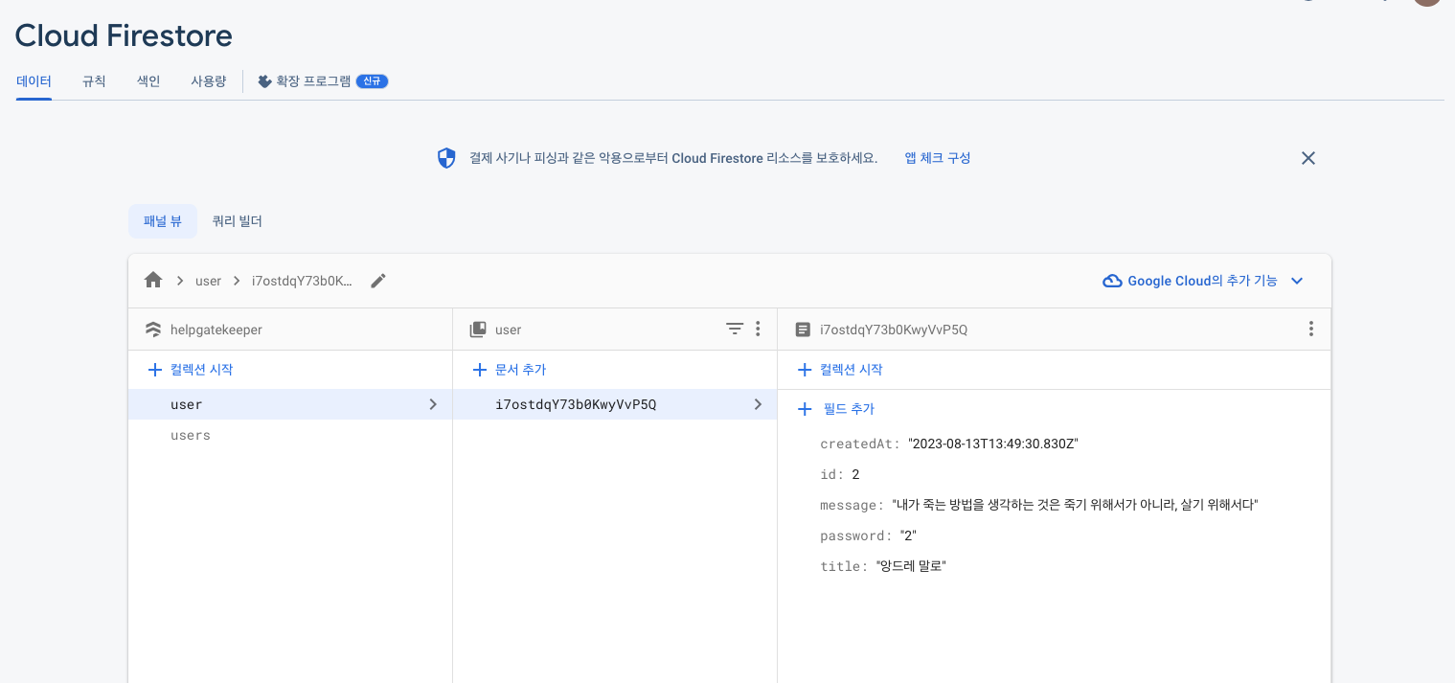Click the pencil edit path icon
Viewport: 1455px width, 683px height.
[x=378, y=281]
